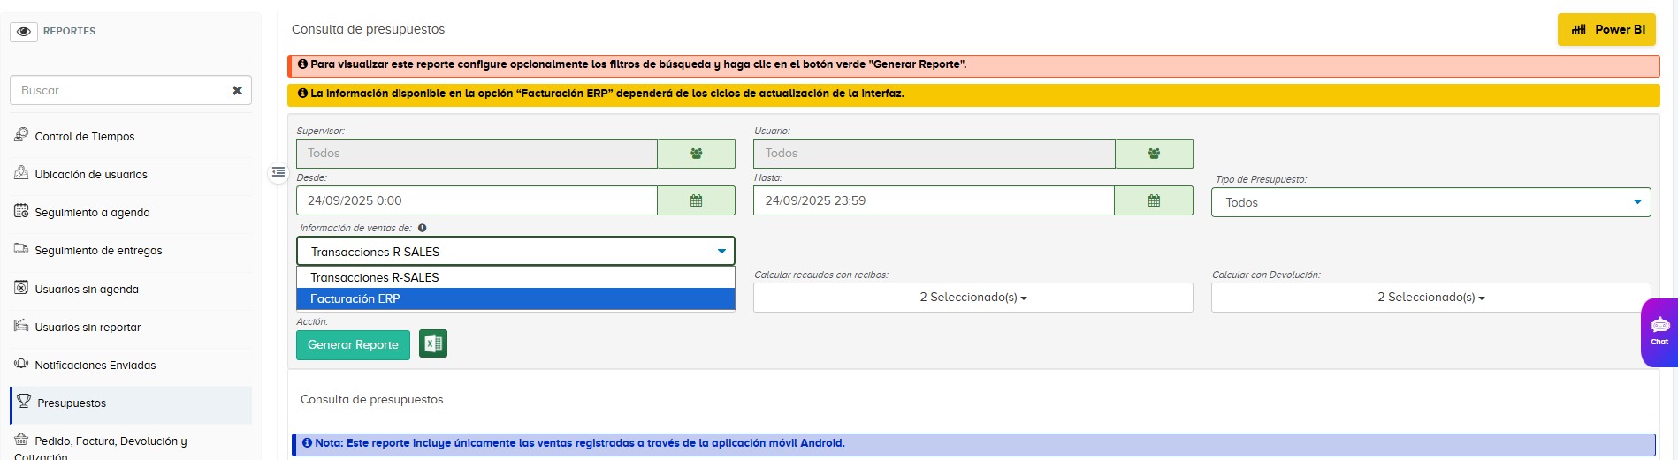This screenshot has width=1678, height=460.
Task: Click the Excel export icon
Action: 433,343
